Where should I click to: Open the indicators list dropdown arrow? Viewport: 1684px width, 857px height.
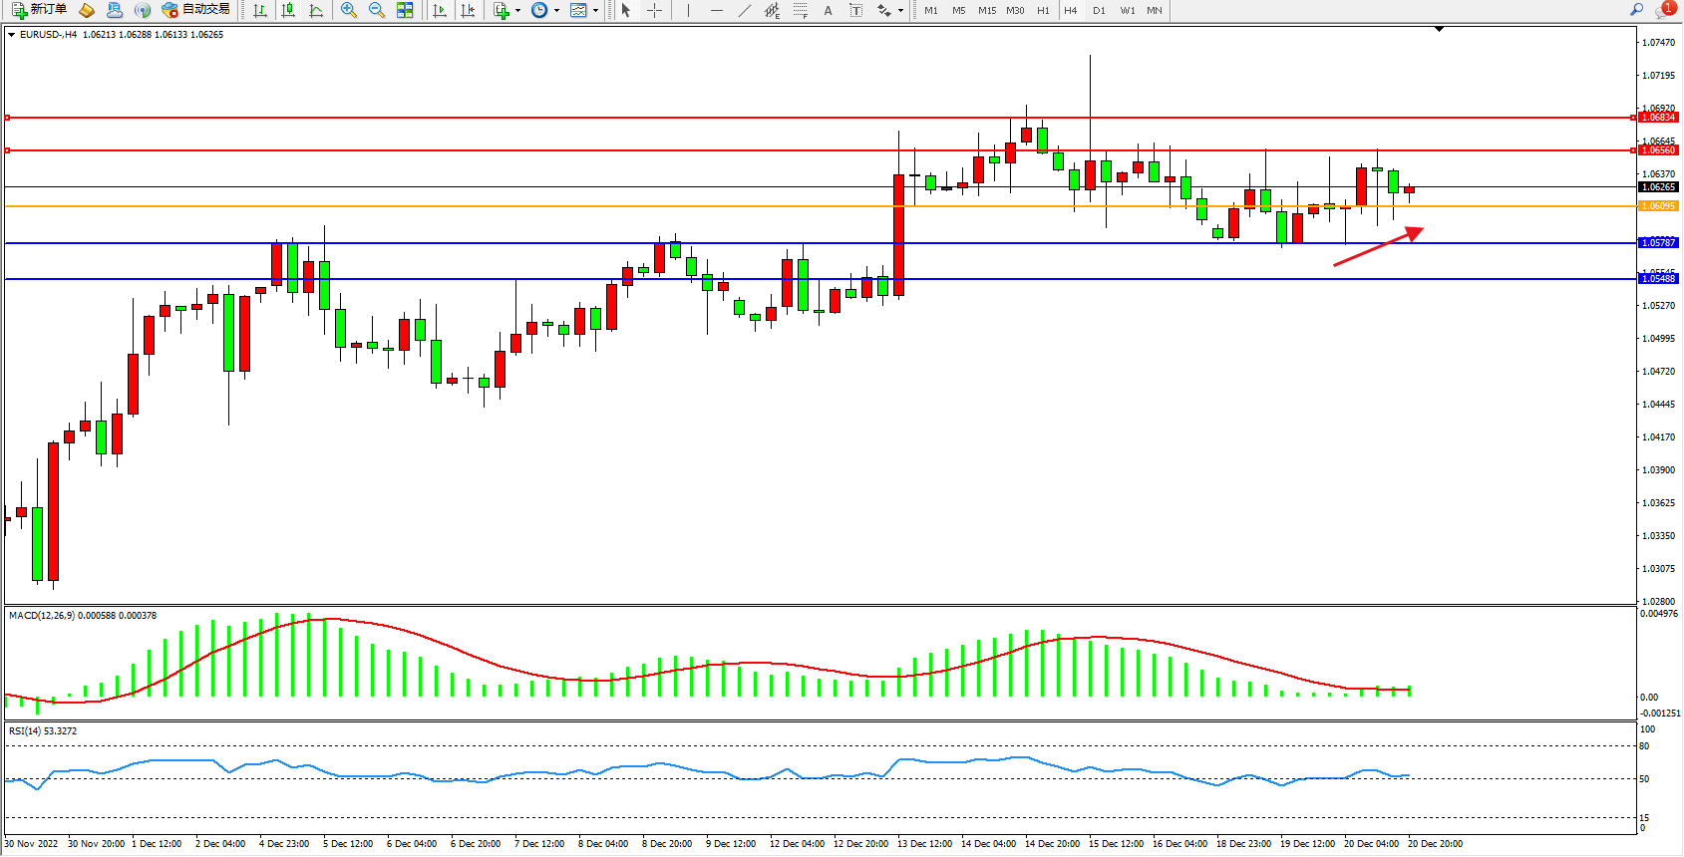click(x=517, y=11)
